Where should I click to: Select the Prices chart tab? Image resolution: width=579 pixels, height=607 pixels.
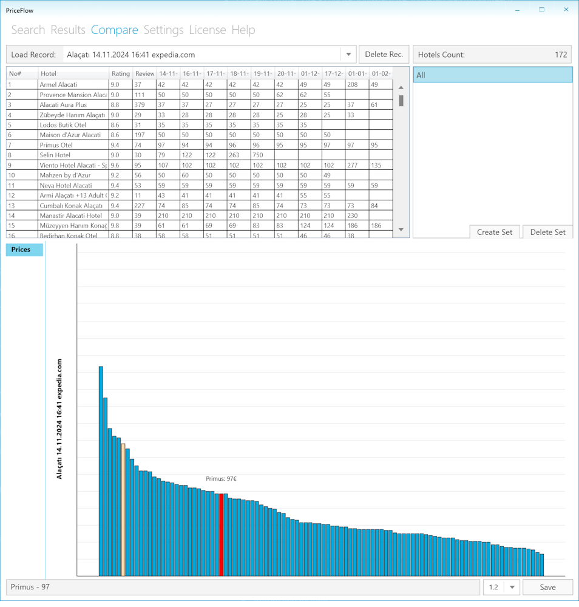coord(24,249)
